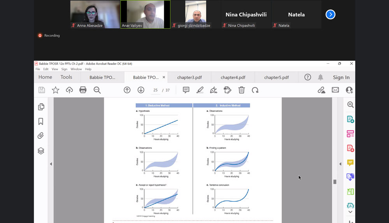
Task: Show next participants in video strip
Action: pyautogui.click(x=330, y=14)
